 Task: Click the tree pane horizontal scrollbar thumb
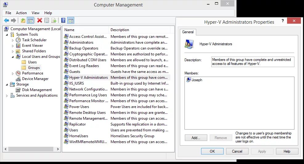point(30,149)
